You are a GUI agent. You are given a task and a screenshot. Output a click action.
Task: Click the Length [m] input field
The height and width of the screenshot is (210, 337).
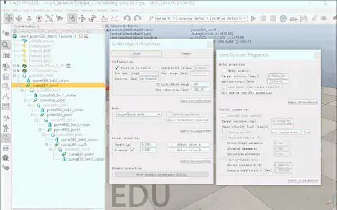[x=148, y=144]
